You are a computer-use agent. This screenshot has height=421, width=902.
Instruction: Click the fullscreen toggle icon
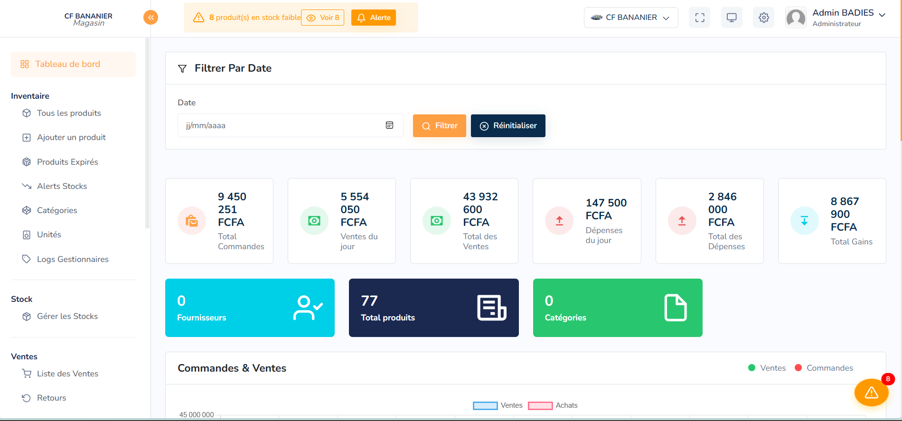pyautogui.click(x=699, y=18)
